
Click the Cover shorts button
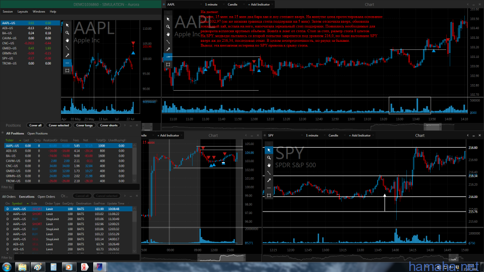coord(109,125)
